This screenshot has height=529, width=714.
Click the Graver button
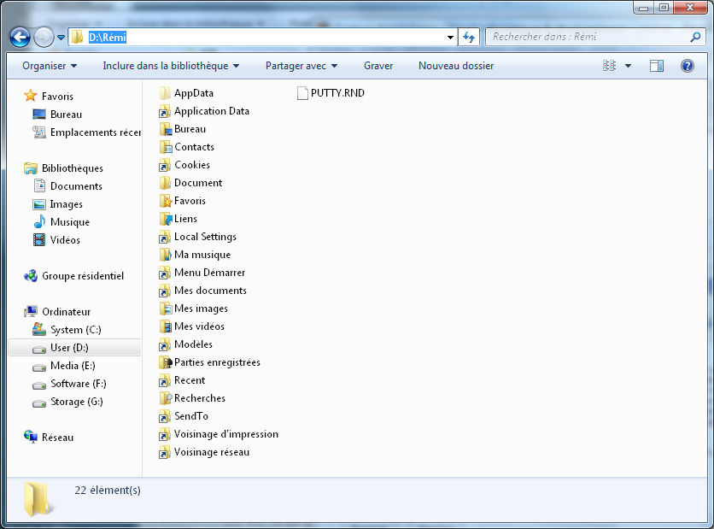tap(378, 66)
